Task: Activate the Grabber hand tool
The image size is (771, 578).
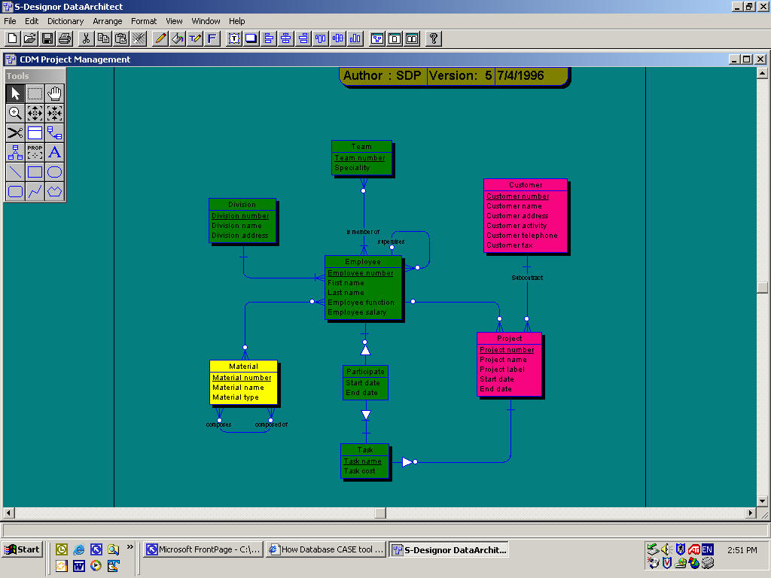Action: (x=54, y=93)
